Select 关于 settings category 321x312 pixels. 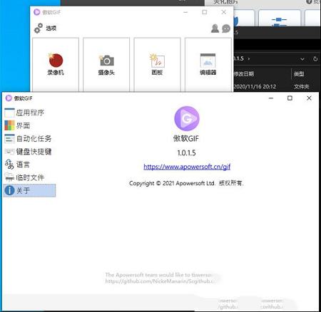(x=29, y=190)
